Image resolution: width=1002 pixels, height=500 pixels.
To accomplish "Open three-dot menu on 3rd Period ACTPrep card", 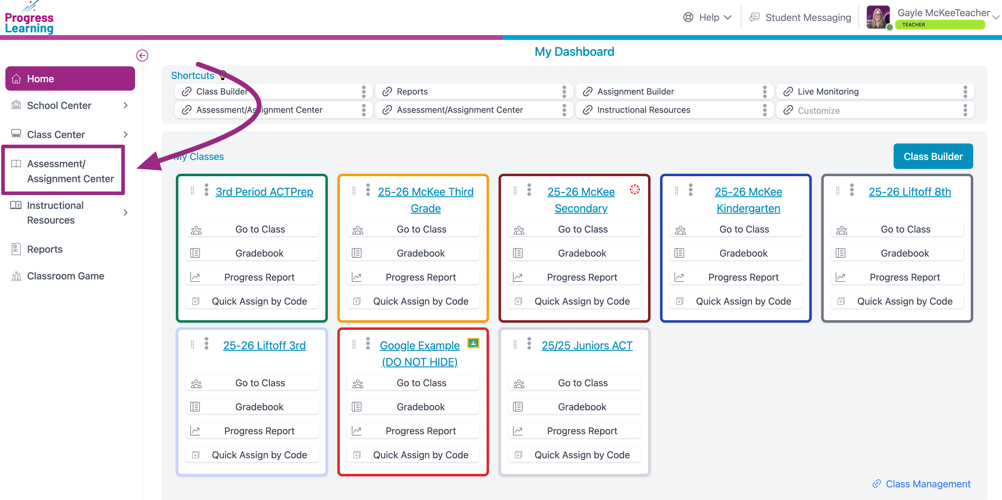I will click(x=207, y=190).
